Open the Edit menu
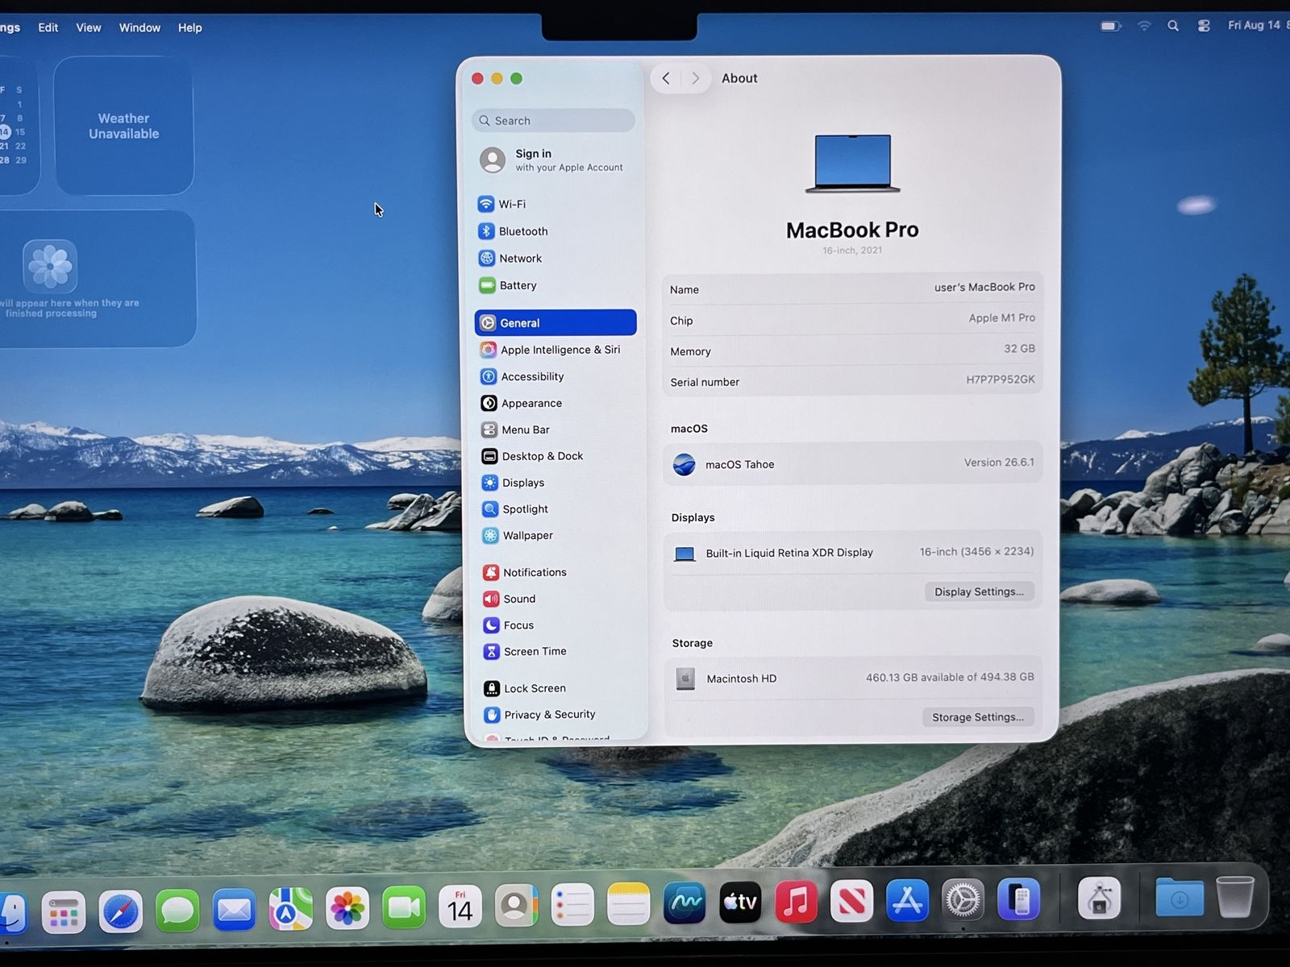 click(x=48, y=27)
